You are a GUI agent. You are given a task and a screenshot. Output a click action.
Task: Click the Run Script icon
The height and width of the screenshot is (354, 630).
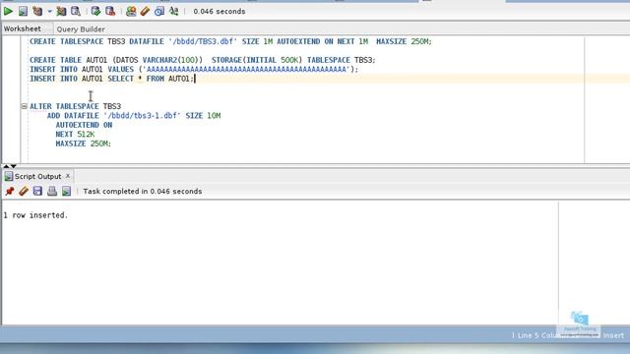coord(23,11)
